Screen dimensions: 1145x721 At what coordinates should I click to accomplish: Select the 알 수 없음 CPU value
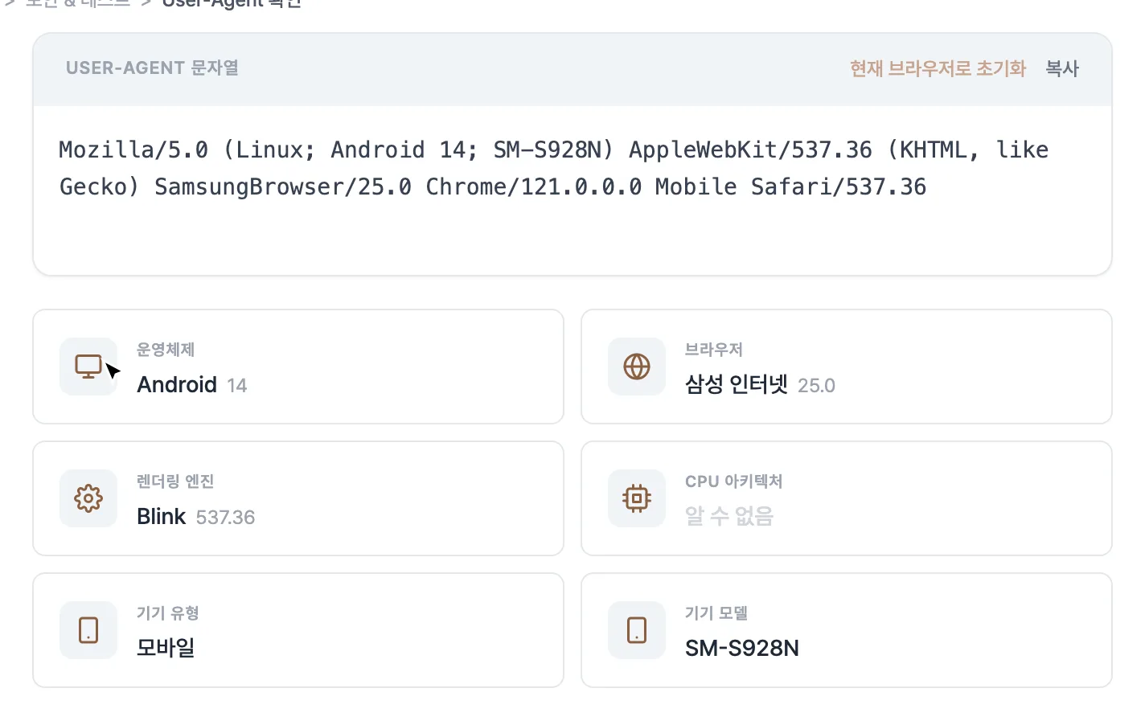[x=728, y=516]
